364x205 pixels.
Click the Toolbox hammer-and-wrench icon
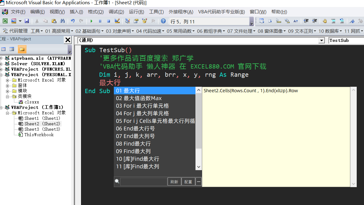point(153,21)
